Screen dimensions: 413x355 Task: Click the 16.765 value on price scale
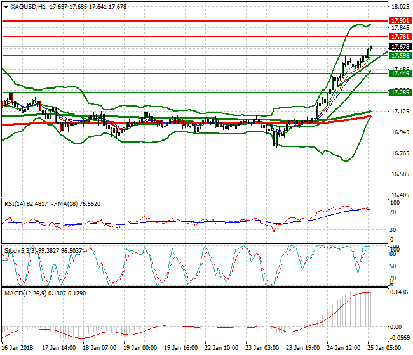[400, 153]
